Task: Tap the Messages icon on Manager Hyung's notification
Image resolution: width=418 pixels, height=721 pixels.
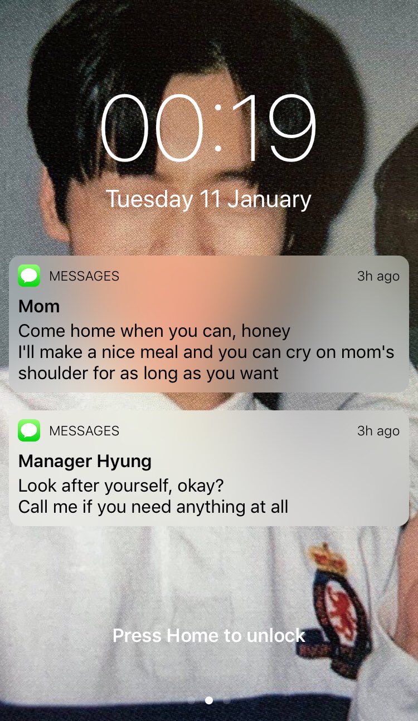Action: coord(29,430)
